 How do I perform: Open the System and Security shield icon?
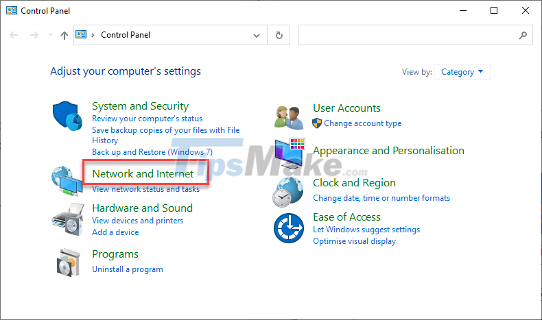tap(67, 116)
